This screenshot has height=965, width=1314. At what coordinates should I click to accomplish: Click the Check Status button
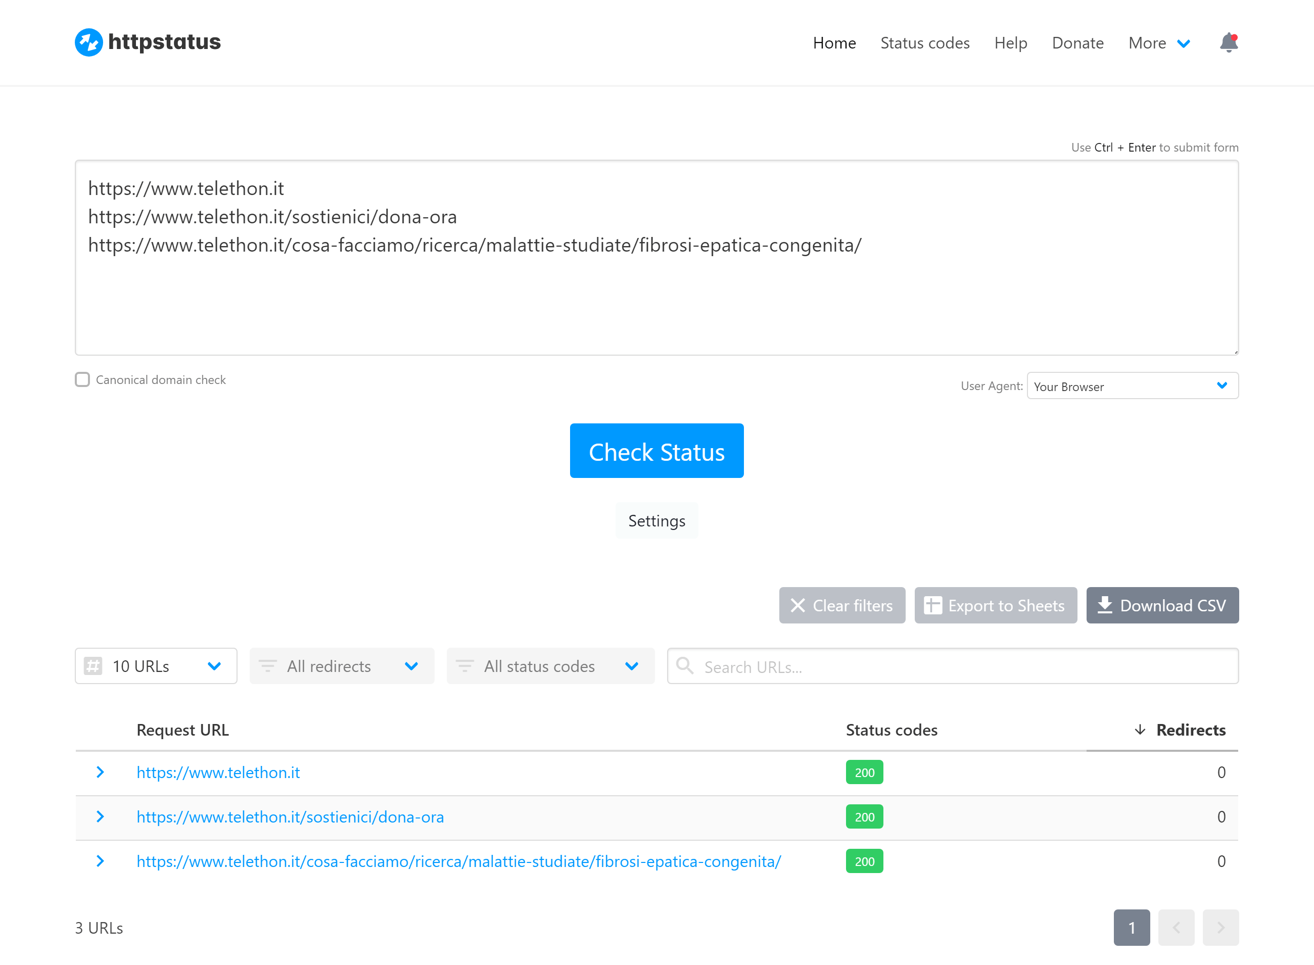click(656, 450)
